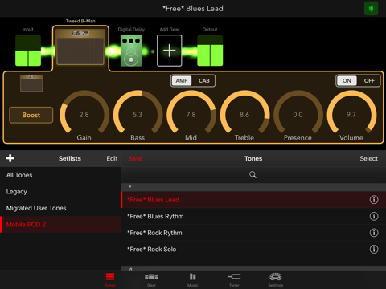Select the Output meter block
This screenshot has width=386, height=289.
point(210,51)
